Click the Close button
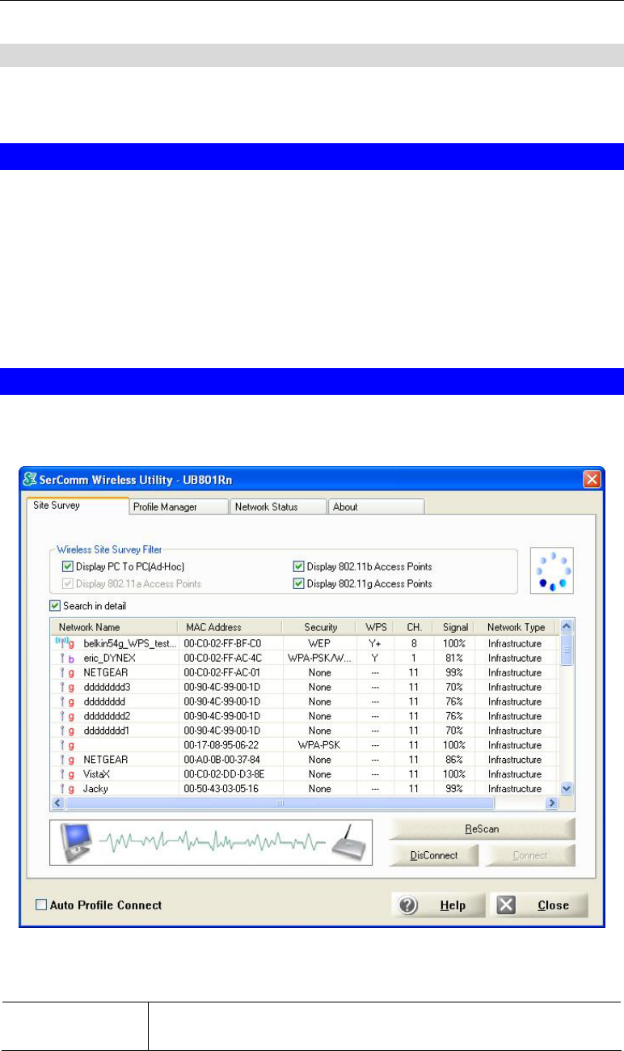This screenshot has width=624, height=1051. tap(540, 905)
